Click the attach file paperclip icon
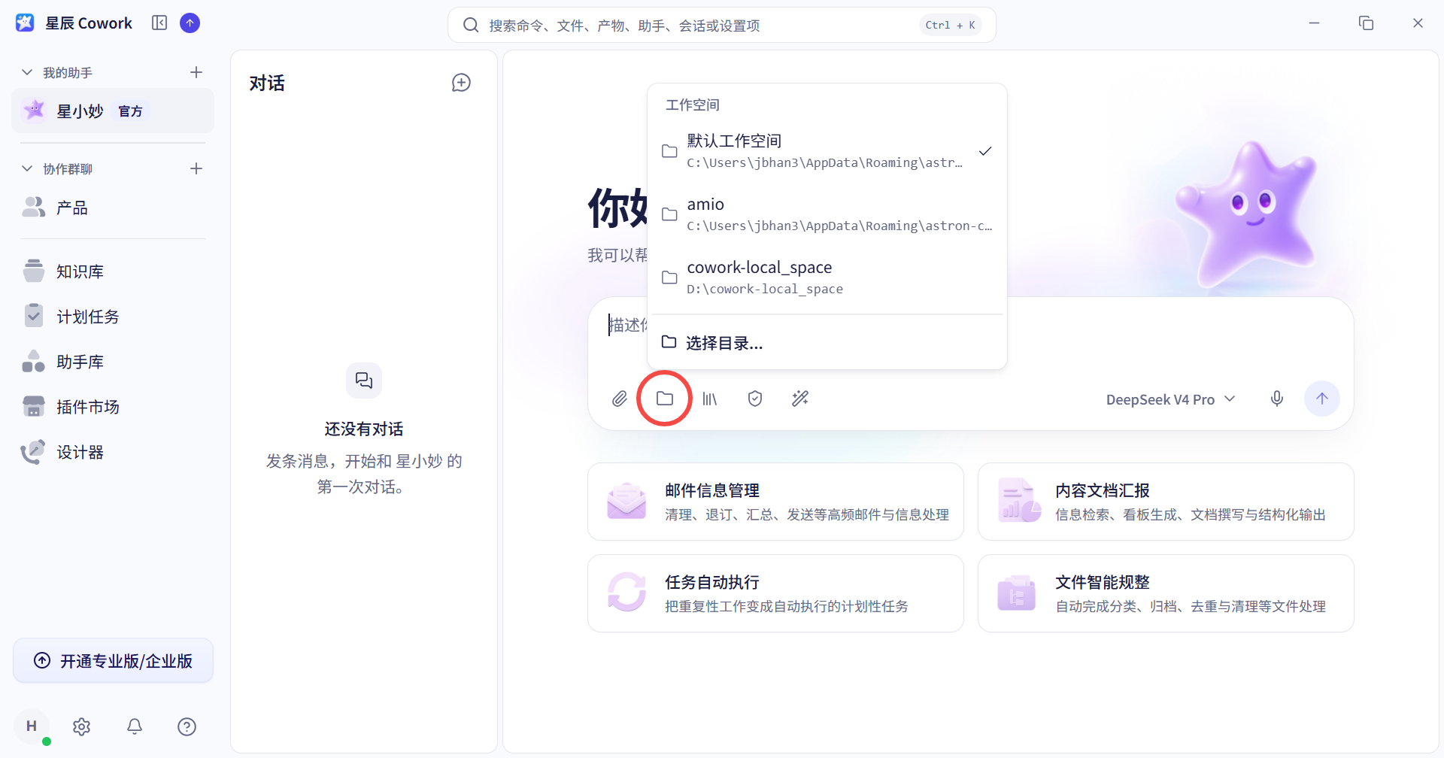Viewport: 1444px width, 758px height. 619,399
